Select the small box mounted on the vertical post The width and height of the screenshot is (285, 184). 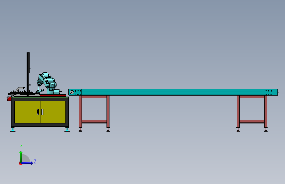pyautogui.click(x=30, y=70)
